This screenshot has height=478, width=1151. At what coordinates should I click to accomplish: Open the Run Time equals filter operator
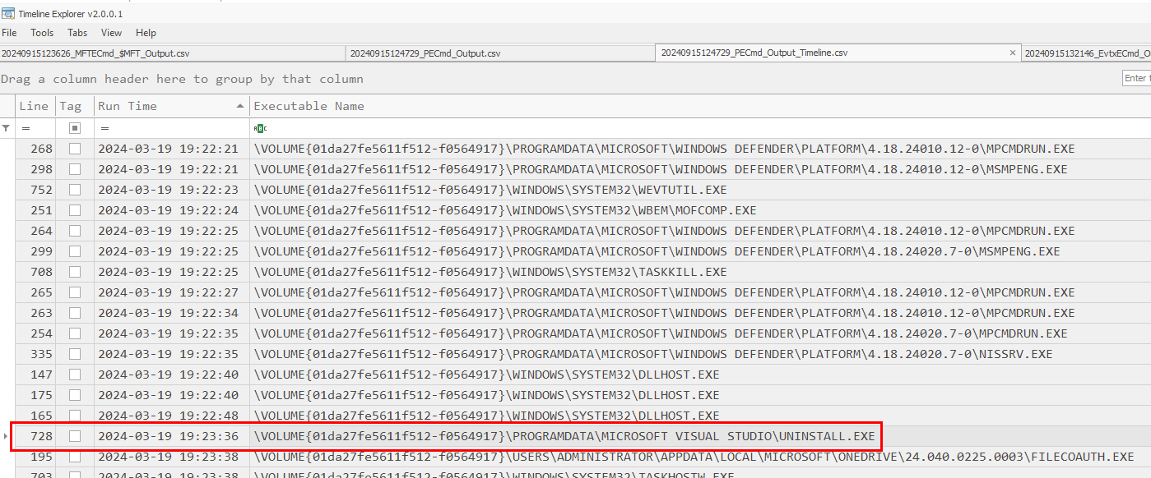pyautogui.click(x=103, y=128)
